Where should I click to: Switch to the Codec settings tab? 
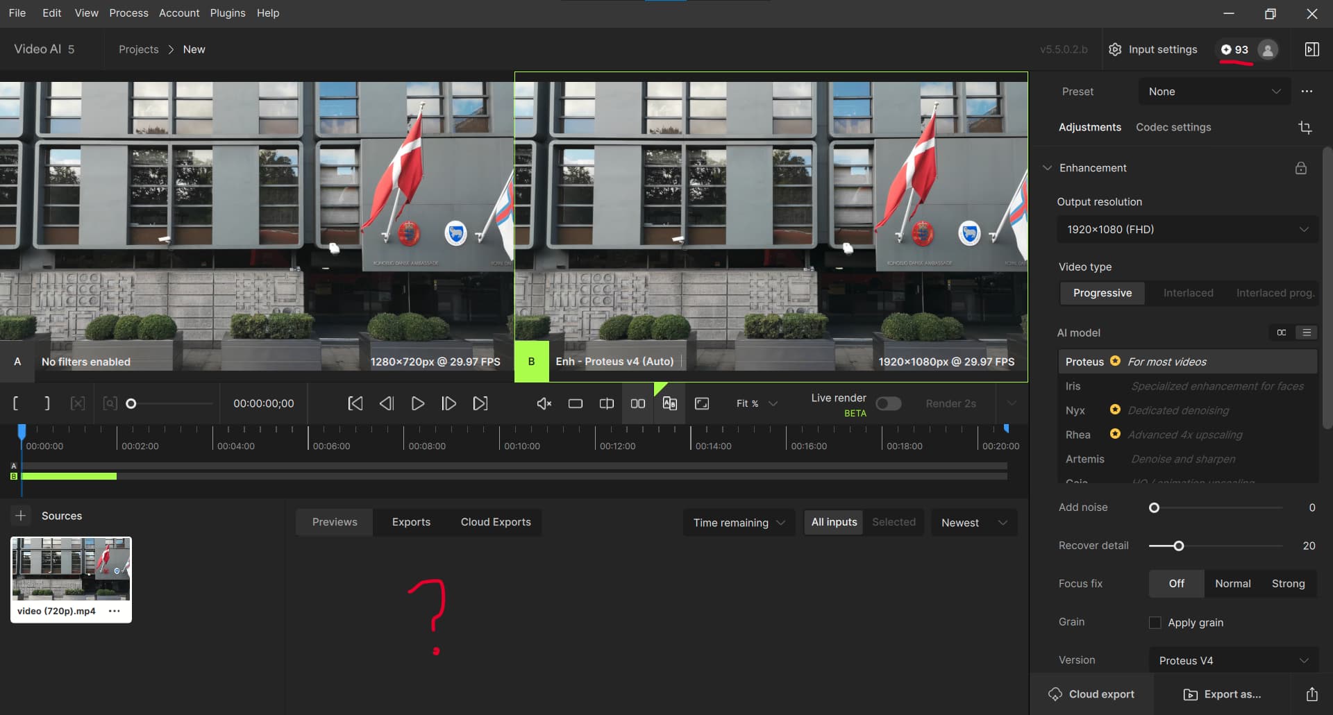(1173, 127)
